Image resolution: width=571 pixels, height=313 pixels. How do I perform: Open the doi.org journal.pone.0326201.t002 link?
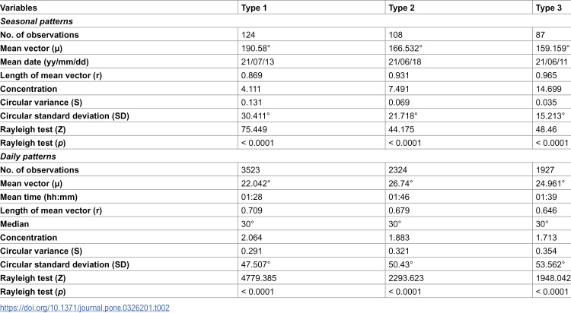coord(85,308)
